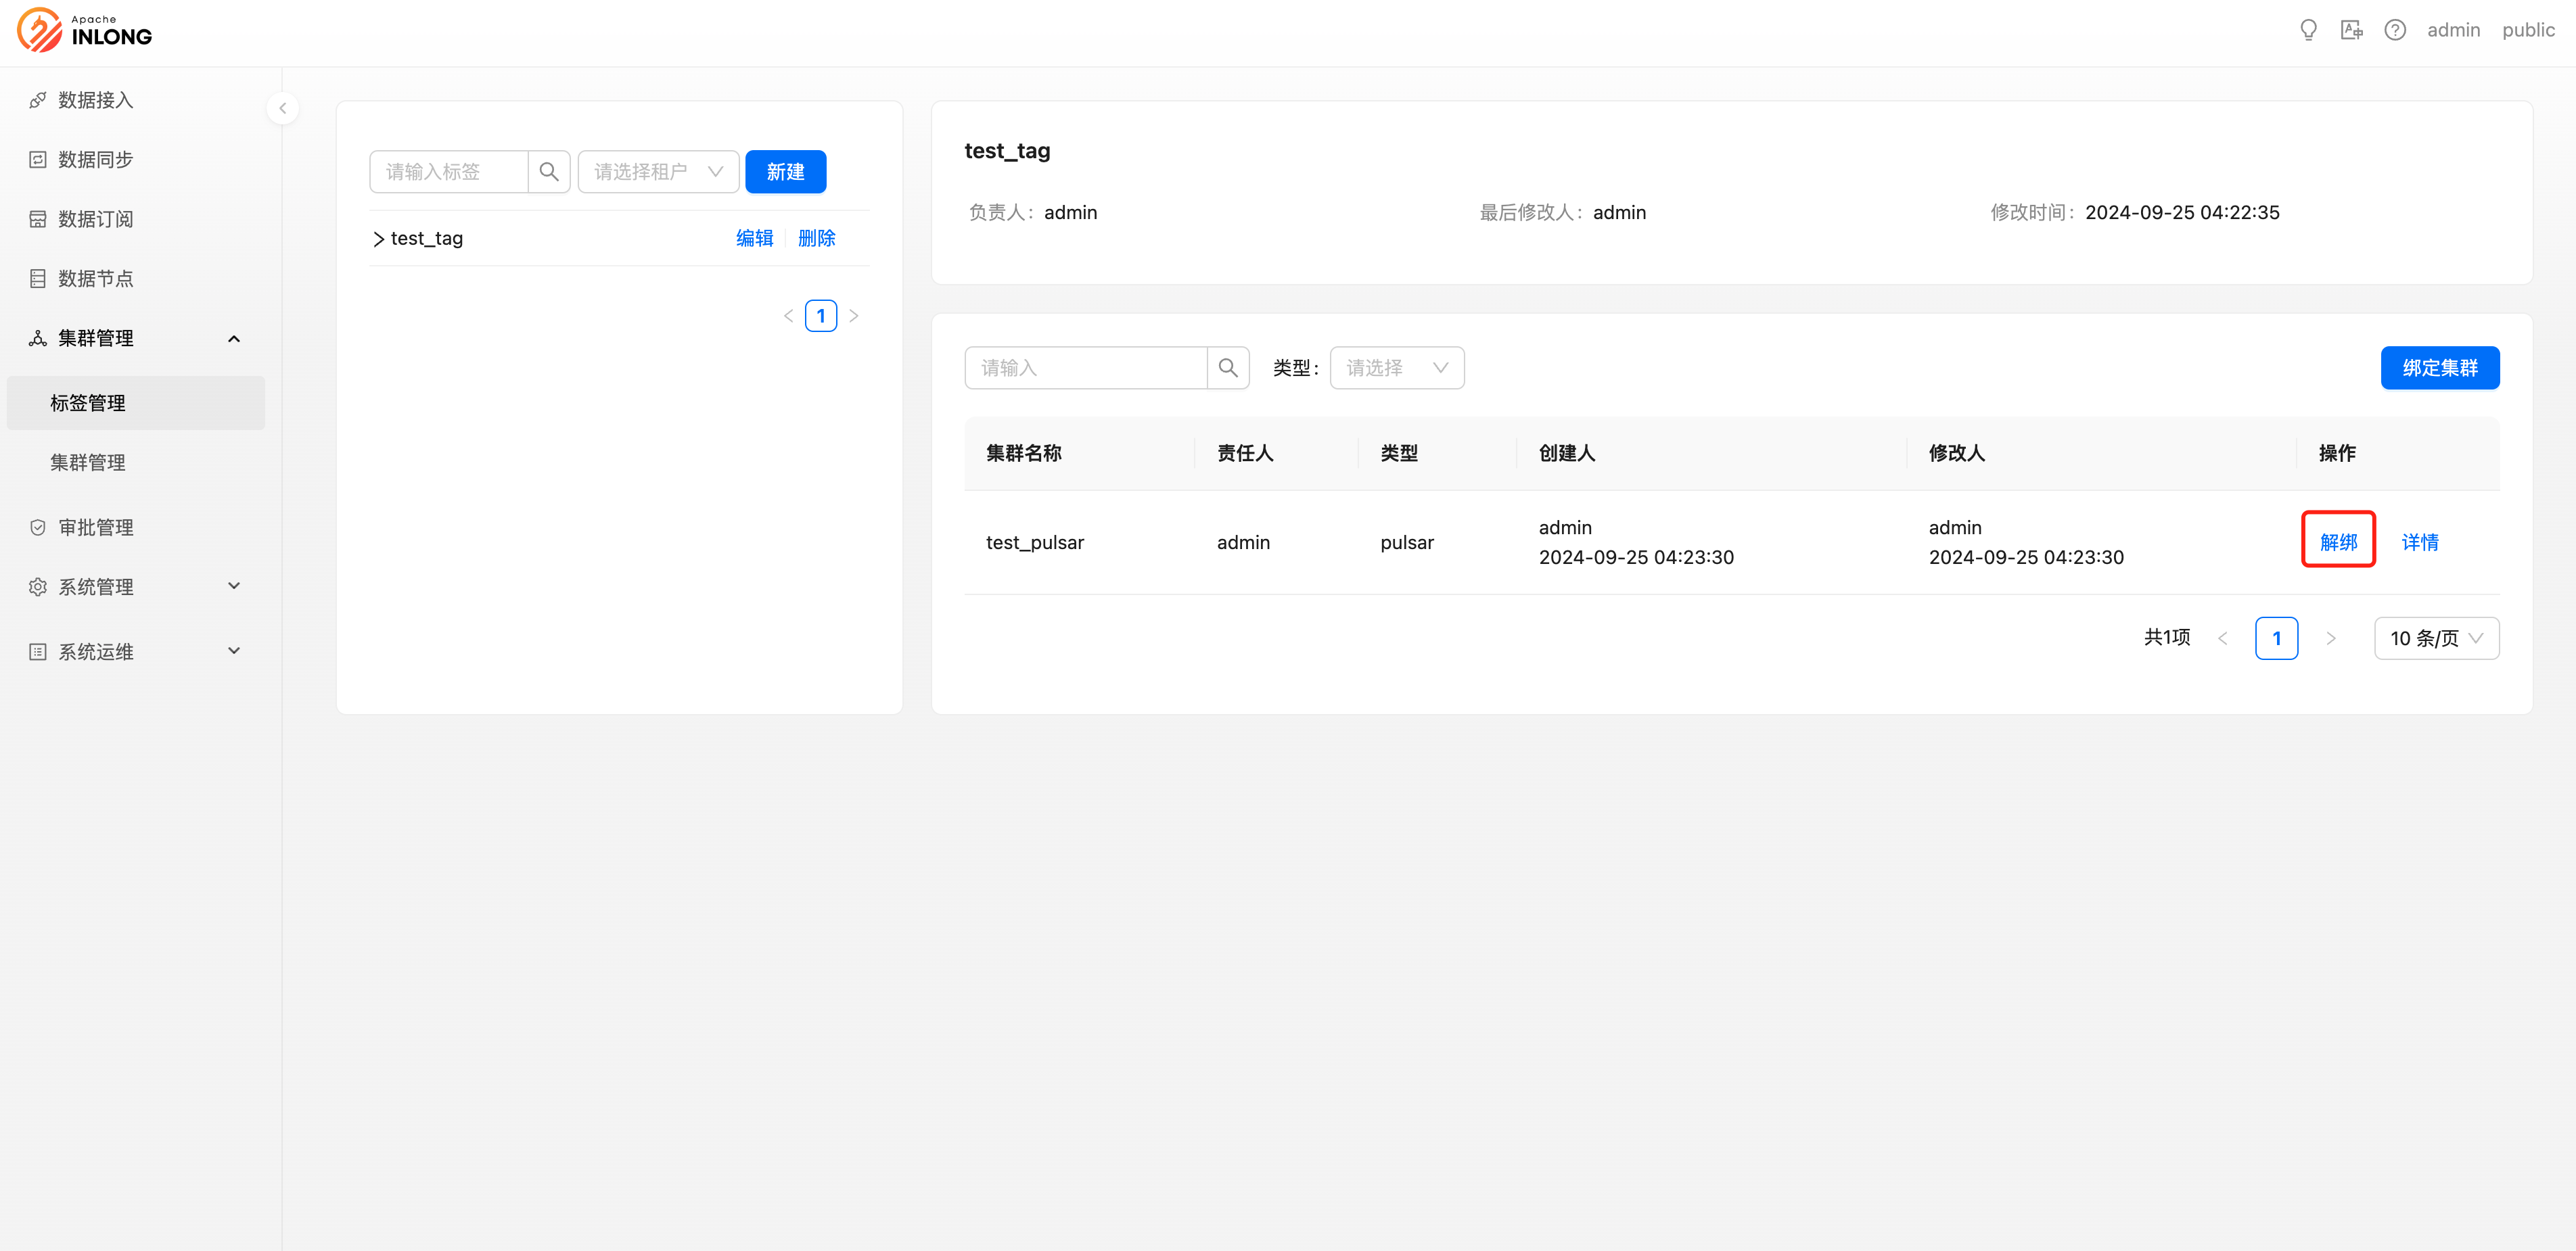This screenshot has width=2576, height=1251.
Task: Open 数据订阅 in the sidebar
Action: tap(95, 219)
